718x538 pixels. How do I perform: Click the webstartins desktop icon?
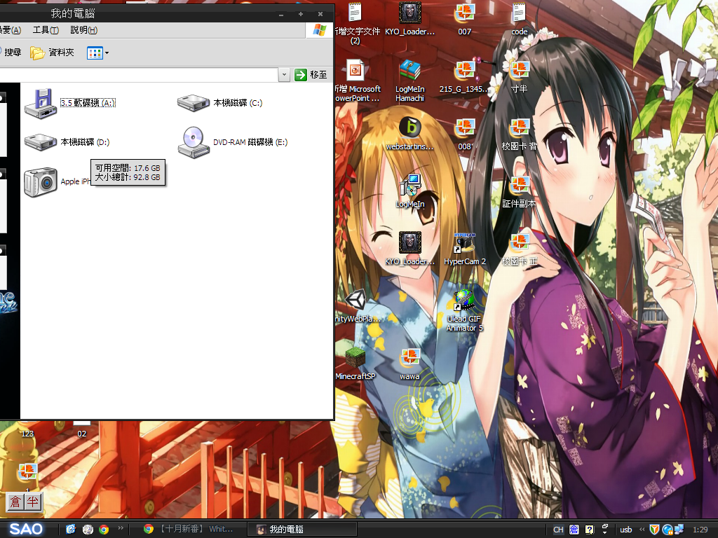click(x=409, y=128)
